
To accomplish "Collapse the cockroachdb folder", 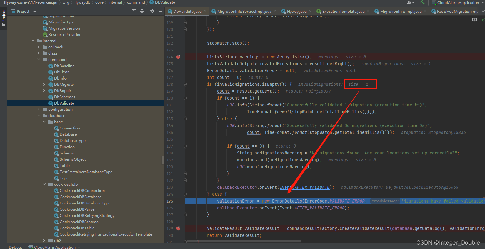I will coord(44,184).
